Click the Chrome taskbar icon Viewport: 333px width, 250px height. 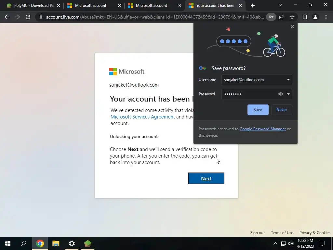click(x=40, y=243)
